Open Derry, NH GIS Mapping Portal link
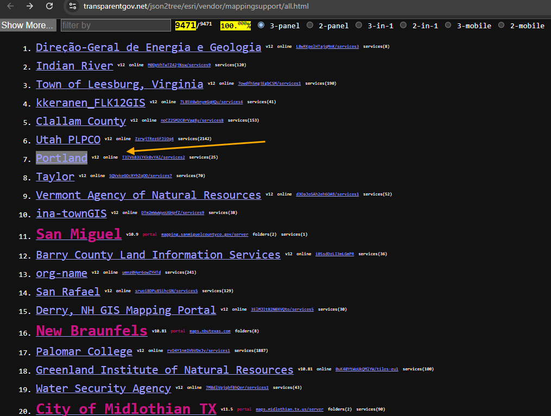This screenshot has width=551, height=416. pyautogui.click(x=126, y=310)
